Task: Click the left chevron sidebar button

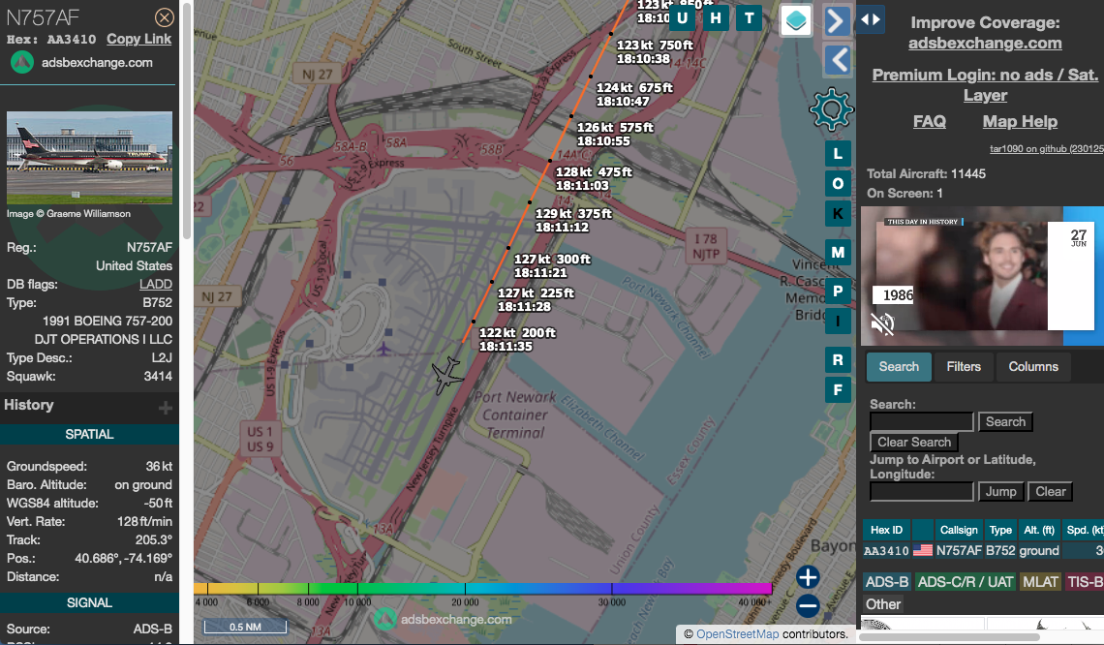Action: point(837,60)
